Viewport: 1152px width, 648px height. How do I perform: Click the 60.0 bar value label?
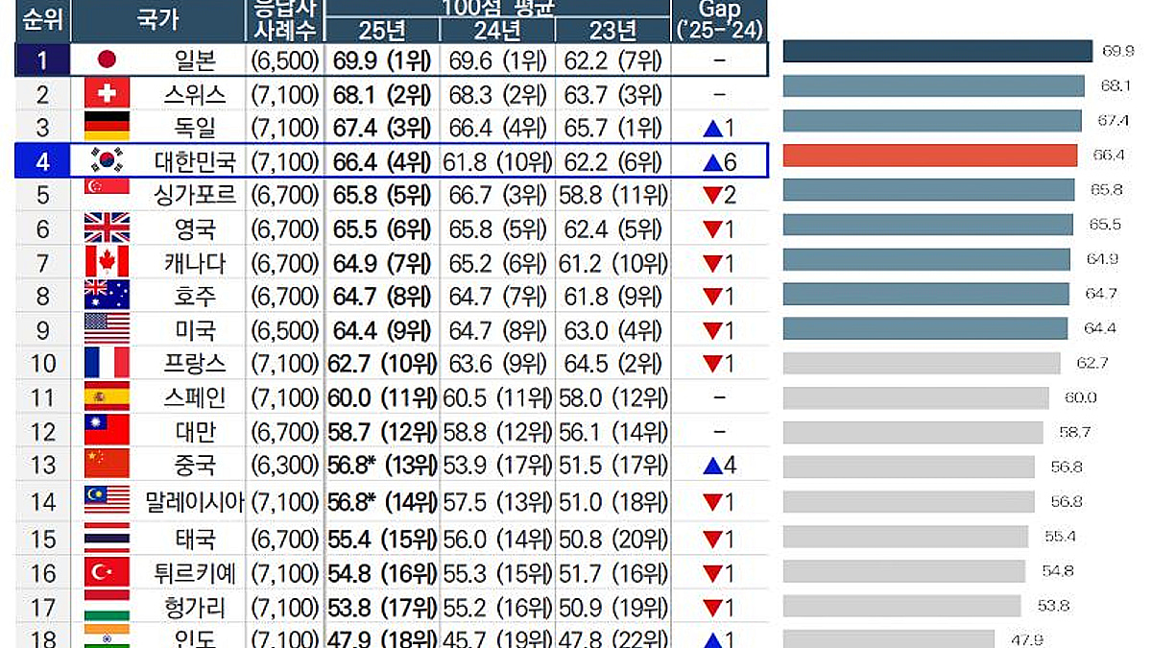(x=1081, y=397)
